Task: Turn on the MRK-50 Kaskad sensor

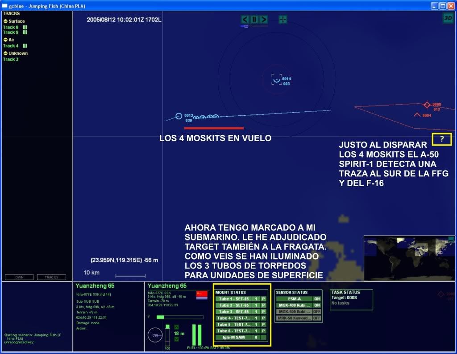Action: coord(316,318)
